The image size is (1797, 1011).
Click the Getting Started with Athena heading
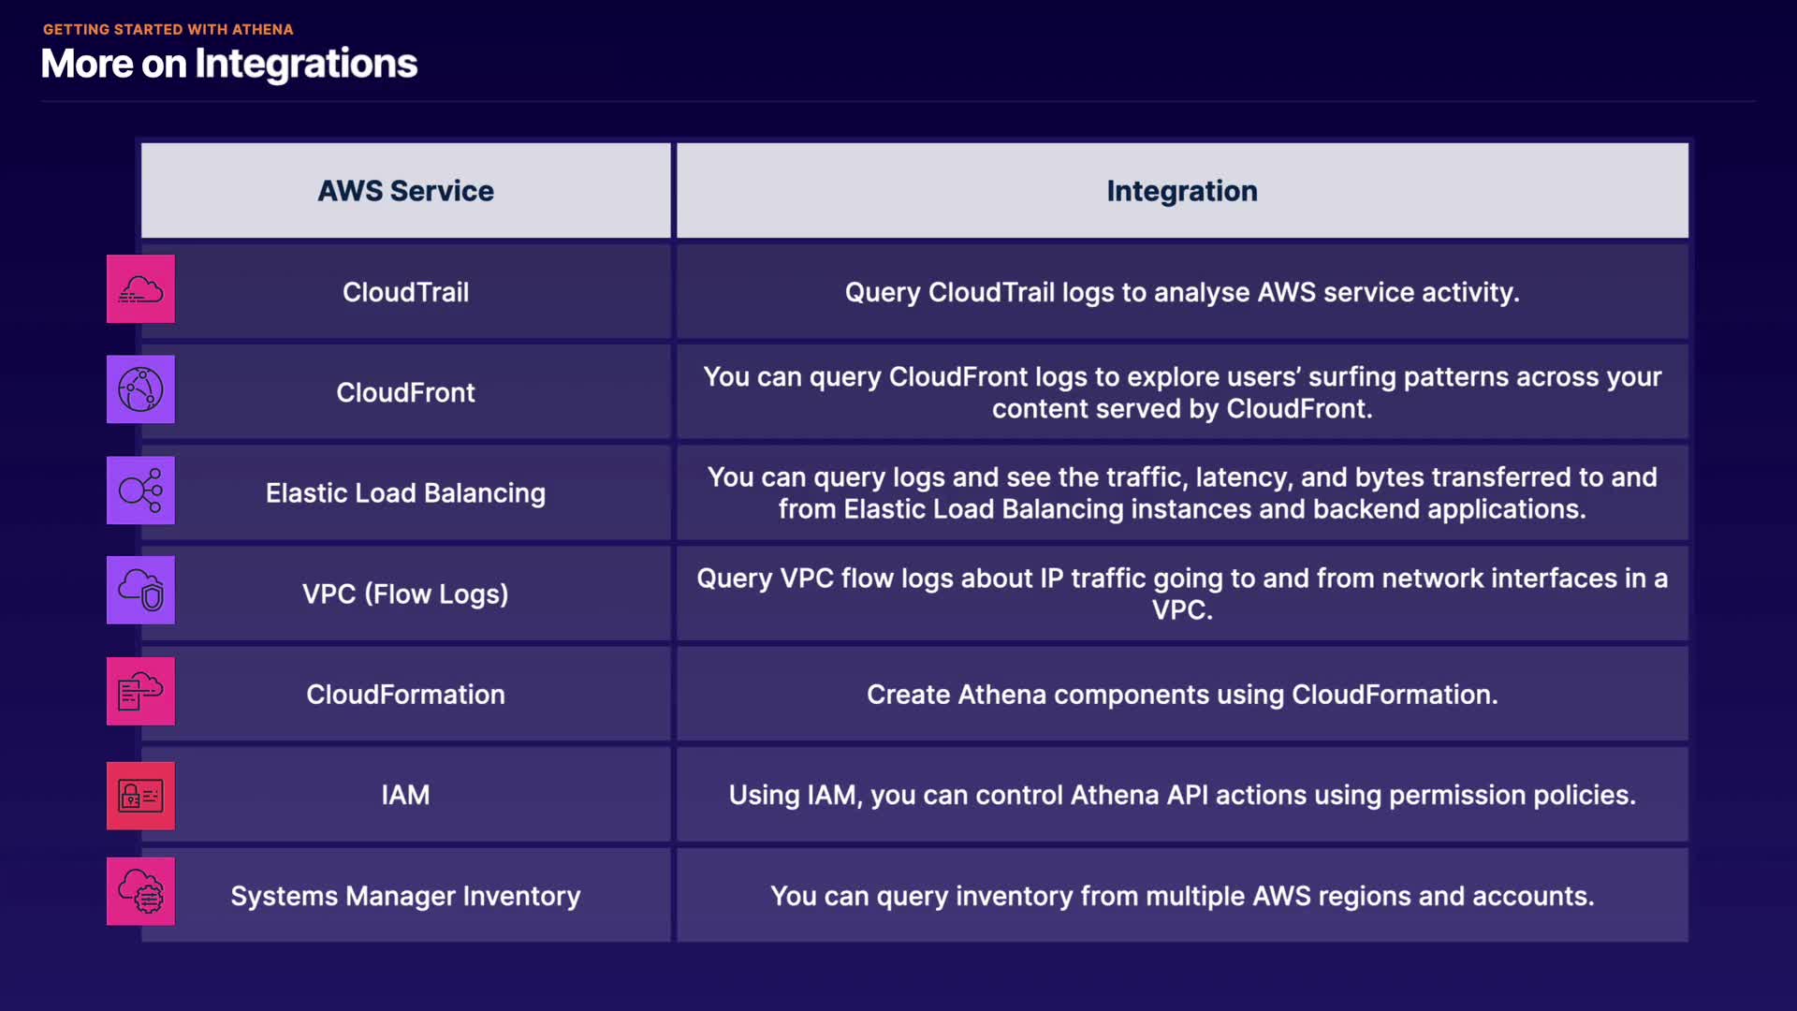point(168,30)
